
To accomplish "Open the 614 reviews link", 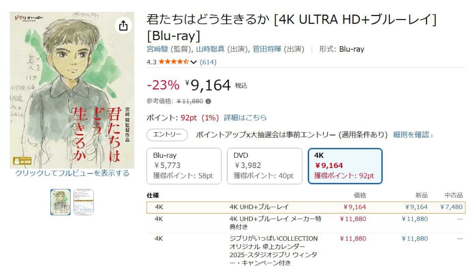I will click(x=208, y=62).
